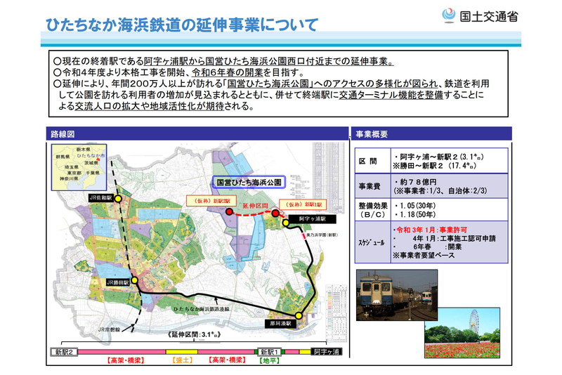Click the ※事業者要望ベース note

click(x=424, y=256)
